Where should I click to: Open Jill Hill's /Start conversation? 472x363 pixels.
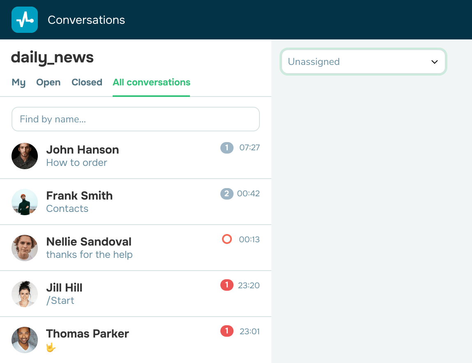click(x=123, y=294)
